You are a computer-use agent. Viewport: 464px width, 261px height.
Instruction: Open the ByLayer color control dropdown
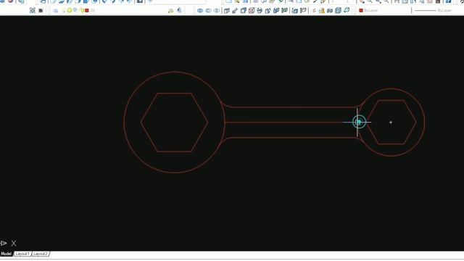click(x=384, y=11)
